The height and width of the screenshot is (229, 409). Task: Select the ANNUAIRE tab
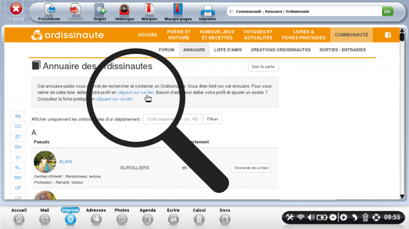194,50
